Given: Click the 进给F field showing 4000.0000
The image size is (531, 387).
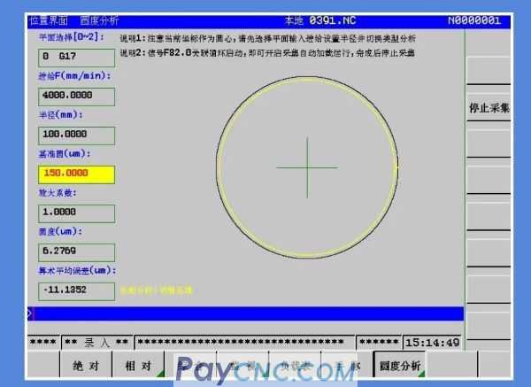Looking at the screenshot, I should [x=77, y=95].
